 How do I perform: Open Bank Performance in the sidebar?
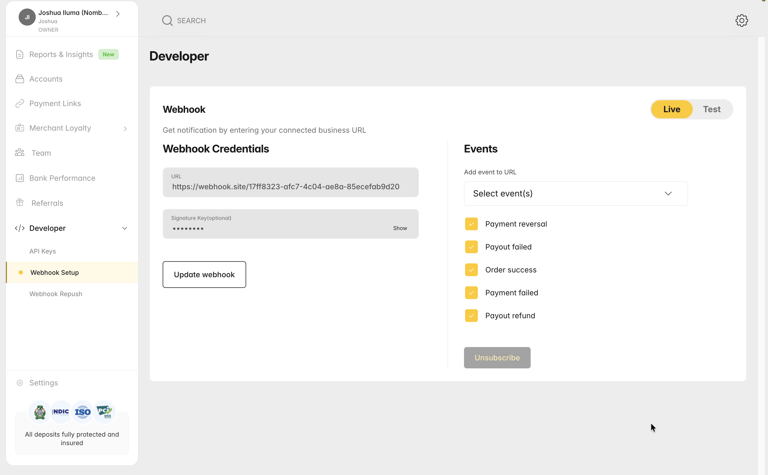(62, 178)
